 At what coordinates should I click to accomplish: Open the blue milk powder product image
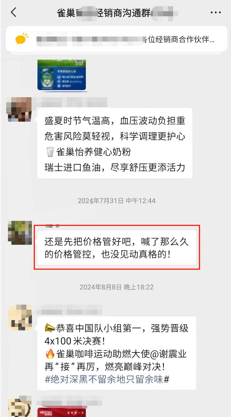[x=62, y=75]
